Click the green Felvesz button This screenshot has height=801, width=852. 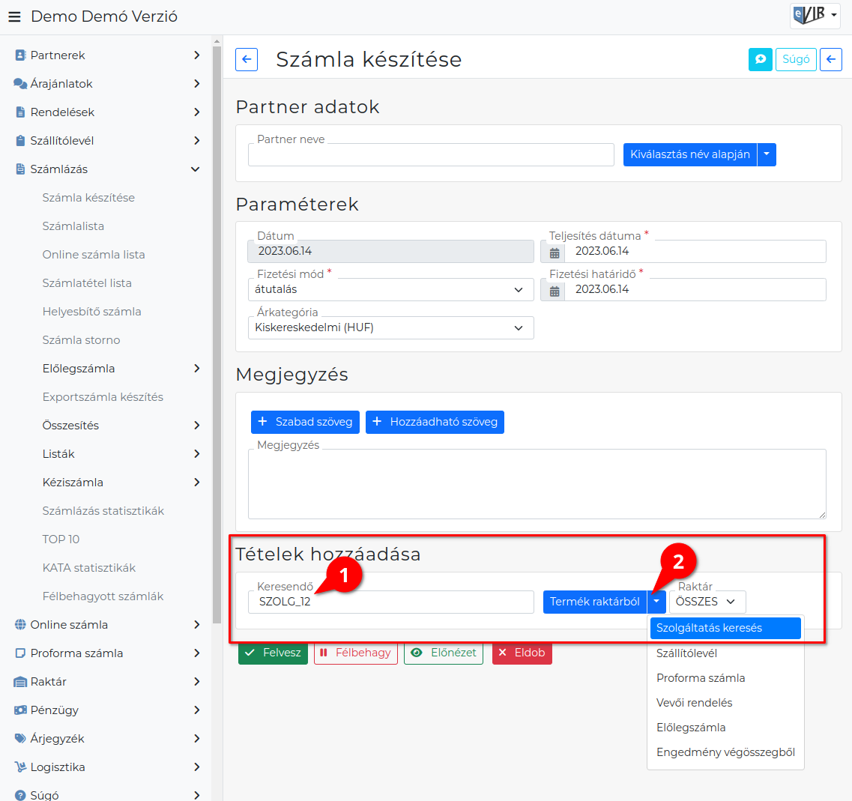[x=273, y=653]
